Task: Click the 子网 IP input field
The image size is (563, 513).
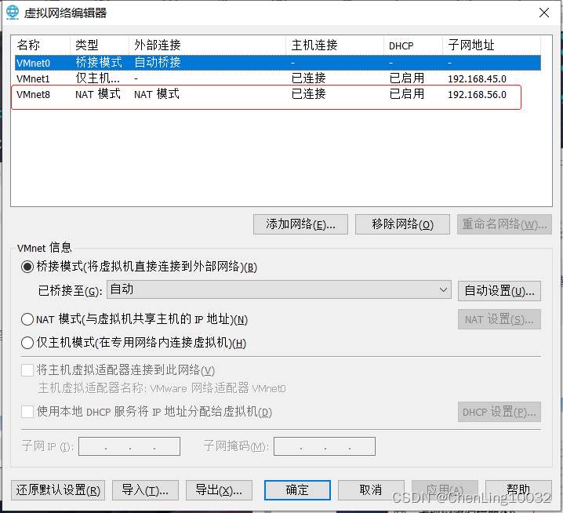Action: tap(129, 446)
